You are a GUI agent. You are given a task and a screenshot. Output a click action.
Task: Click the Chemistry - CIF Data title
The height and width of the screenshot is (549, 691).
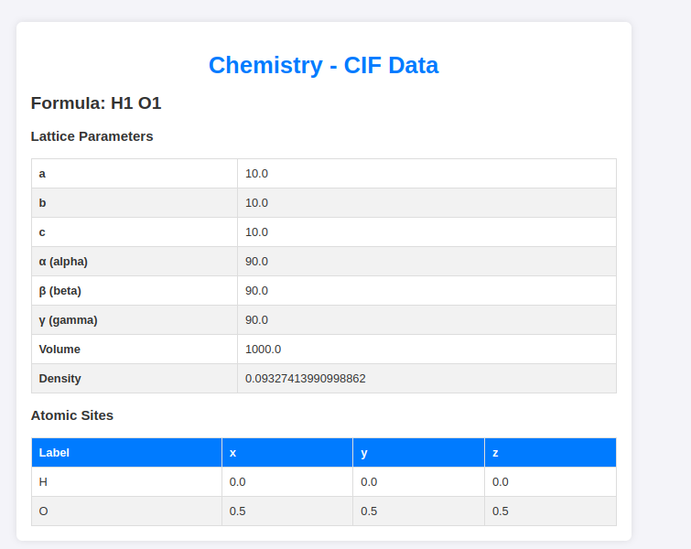323,65
